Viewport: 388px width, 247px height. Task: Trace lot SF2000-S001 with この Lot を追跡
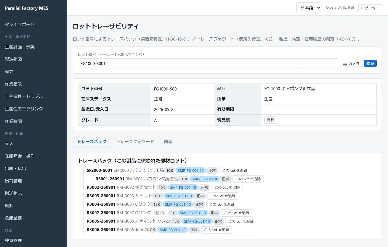235,171
